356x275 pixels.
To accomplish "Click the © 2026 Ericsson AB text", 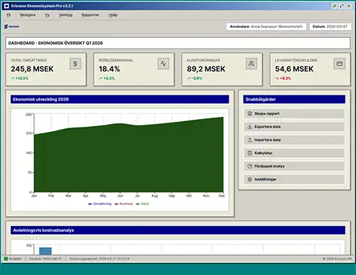I will (x=337, y=259).
